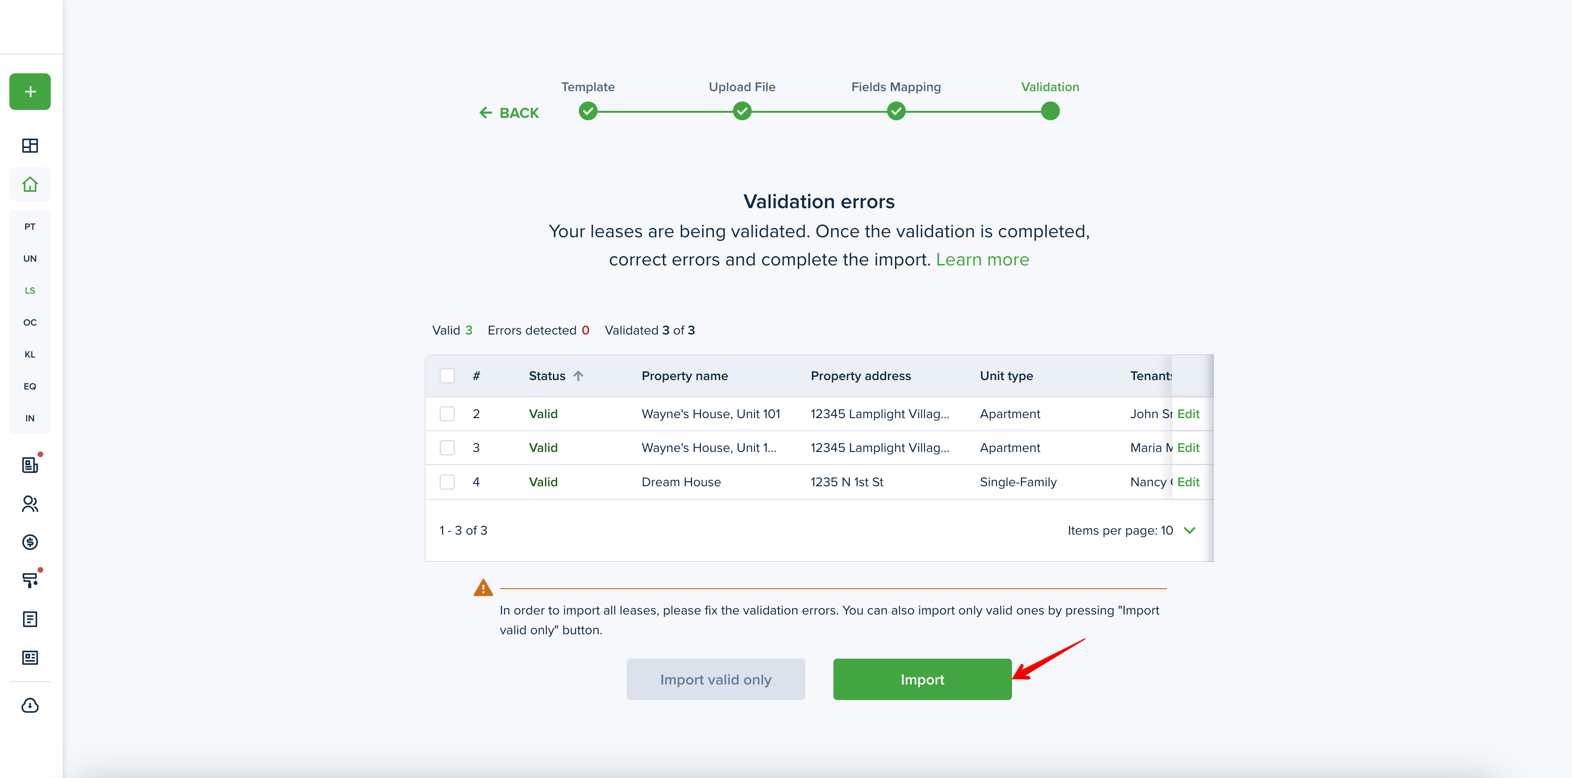Open the contacts people icon
The width and height of the screenshot is (1572, 778).
(30, 504)
